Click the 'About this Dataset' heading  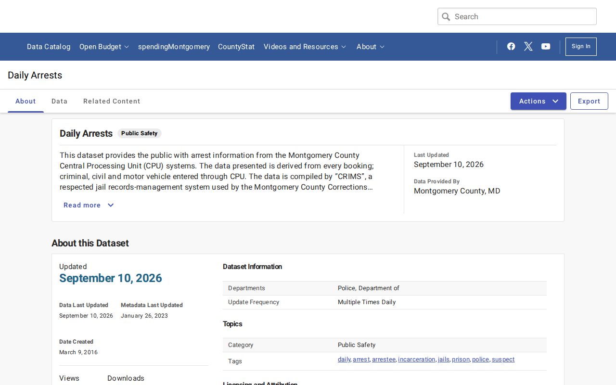pos(90,243)
